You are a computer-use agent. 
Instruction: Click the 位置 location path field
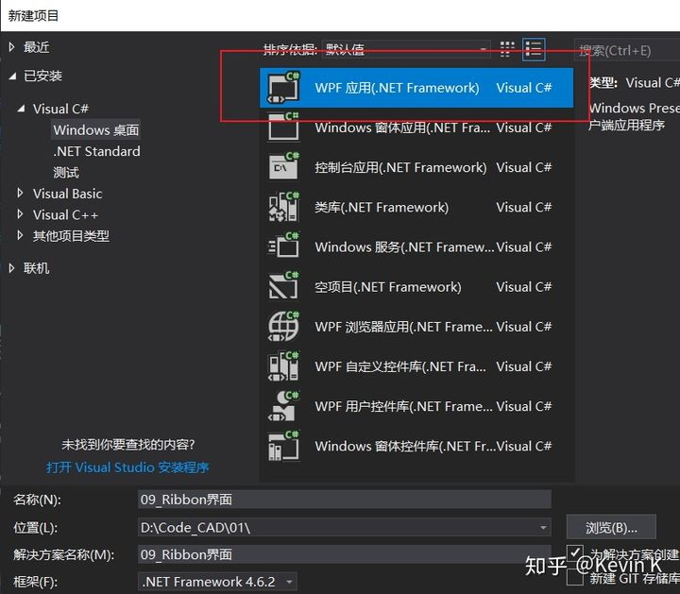(x=345, y=527)
